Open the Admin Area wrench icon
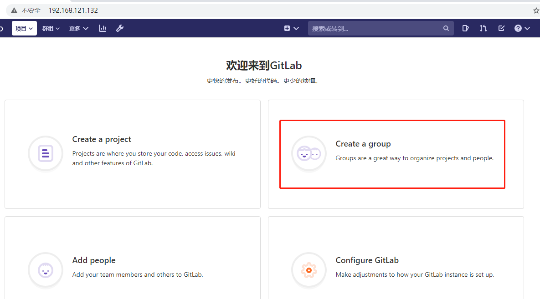 point(120,28)
